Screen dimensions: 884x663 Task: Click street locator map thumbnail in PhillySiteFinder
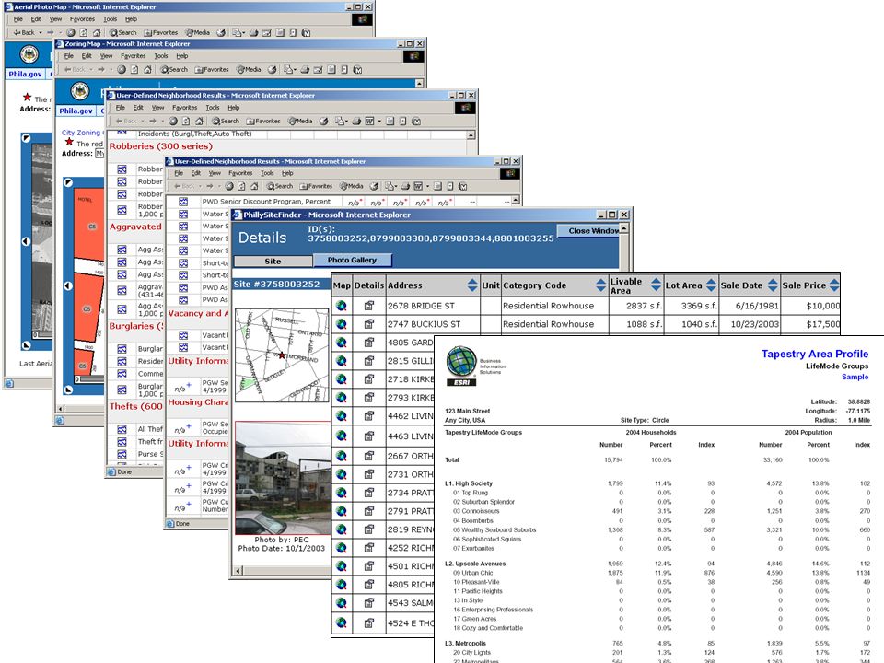click(282, 355)
